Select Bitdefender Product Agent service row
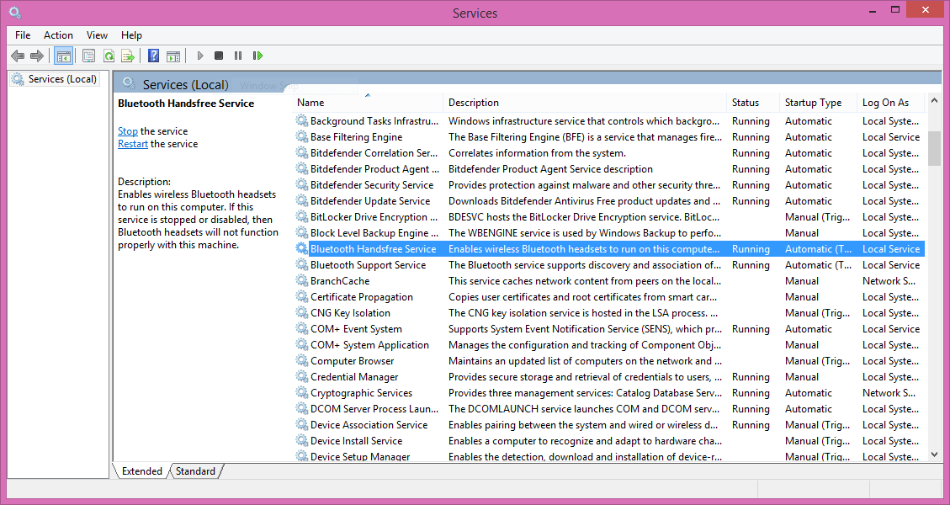Screen dimensions: 950x505 609,169
